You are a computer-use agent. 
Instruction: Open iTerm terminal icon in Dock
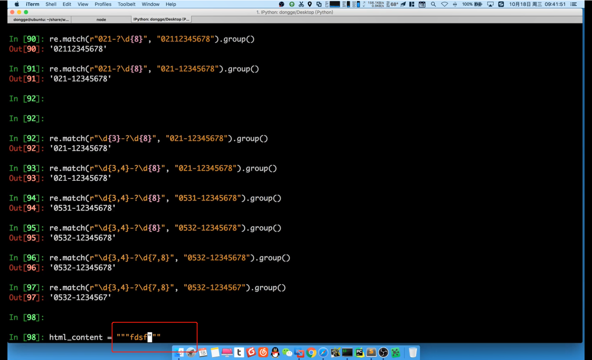click(347, 352)
